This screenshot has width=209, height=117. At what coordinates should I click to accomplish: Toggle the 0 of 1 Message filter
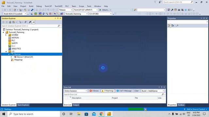pos(124,91)
